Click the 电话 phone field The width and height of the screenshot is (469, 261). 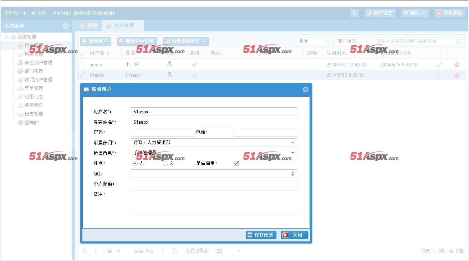pyautogui.click(x=265, y=132)
